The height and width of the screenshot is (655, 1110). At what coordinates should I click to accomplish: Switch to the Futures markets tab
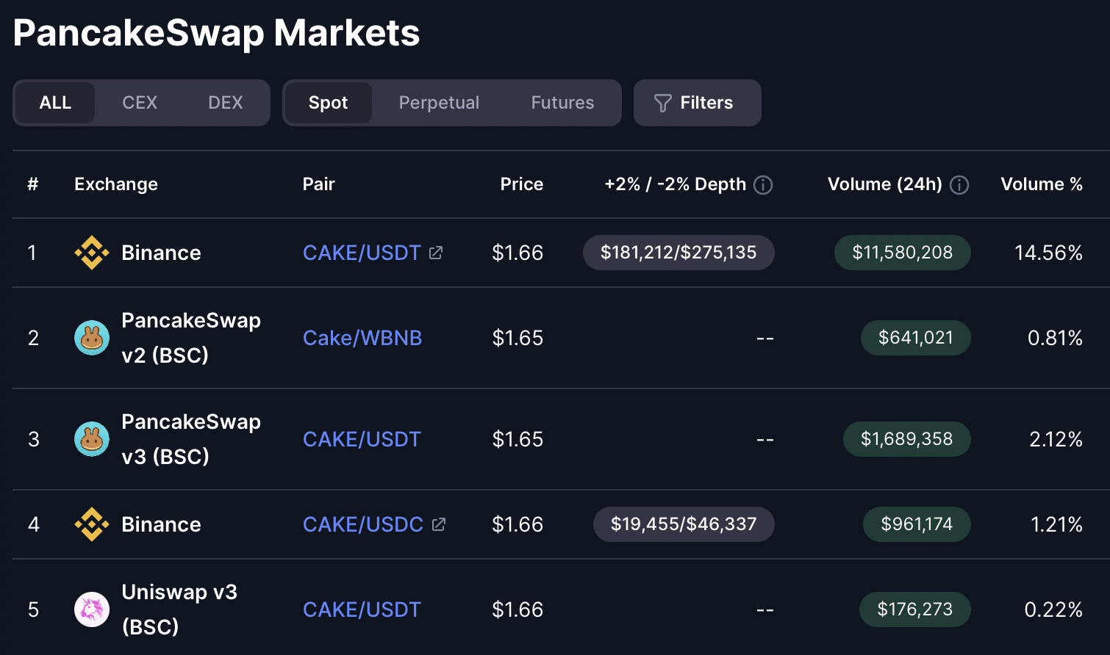pos(562,103)
